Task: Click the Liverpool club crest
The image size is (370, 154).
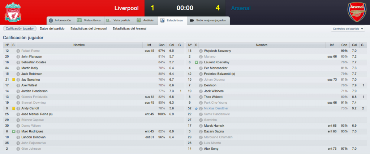Action: pos(13,12)
